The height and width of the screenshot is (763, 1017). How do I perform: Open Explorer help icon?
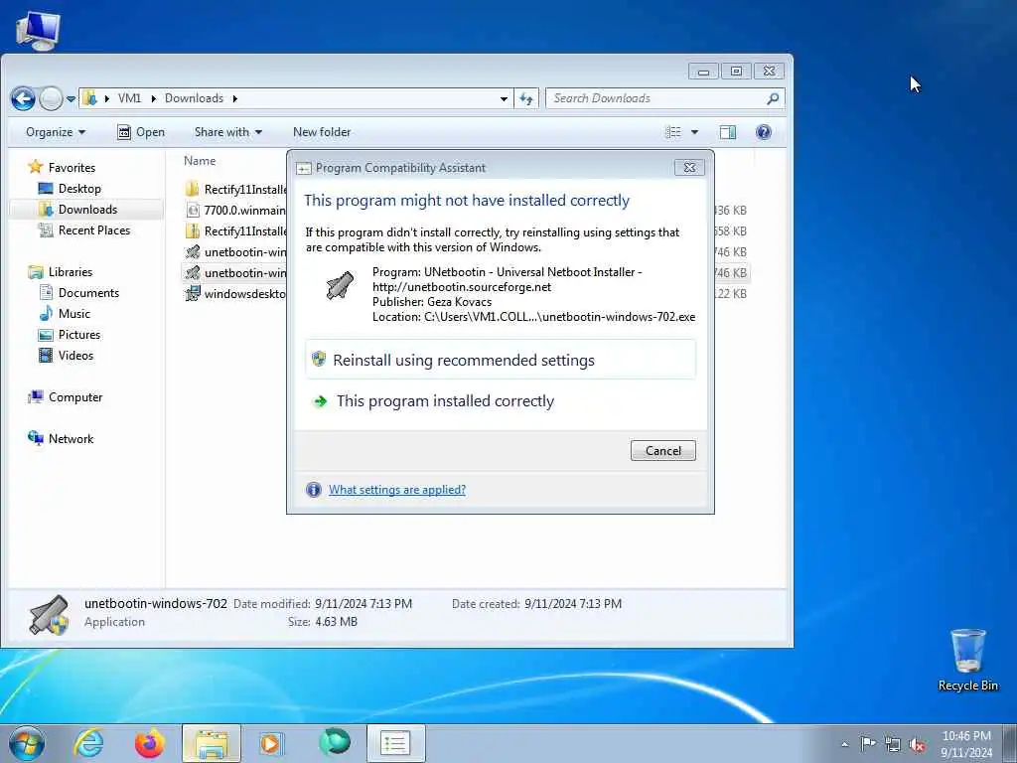click(x=764, y=132)
